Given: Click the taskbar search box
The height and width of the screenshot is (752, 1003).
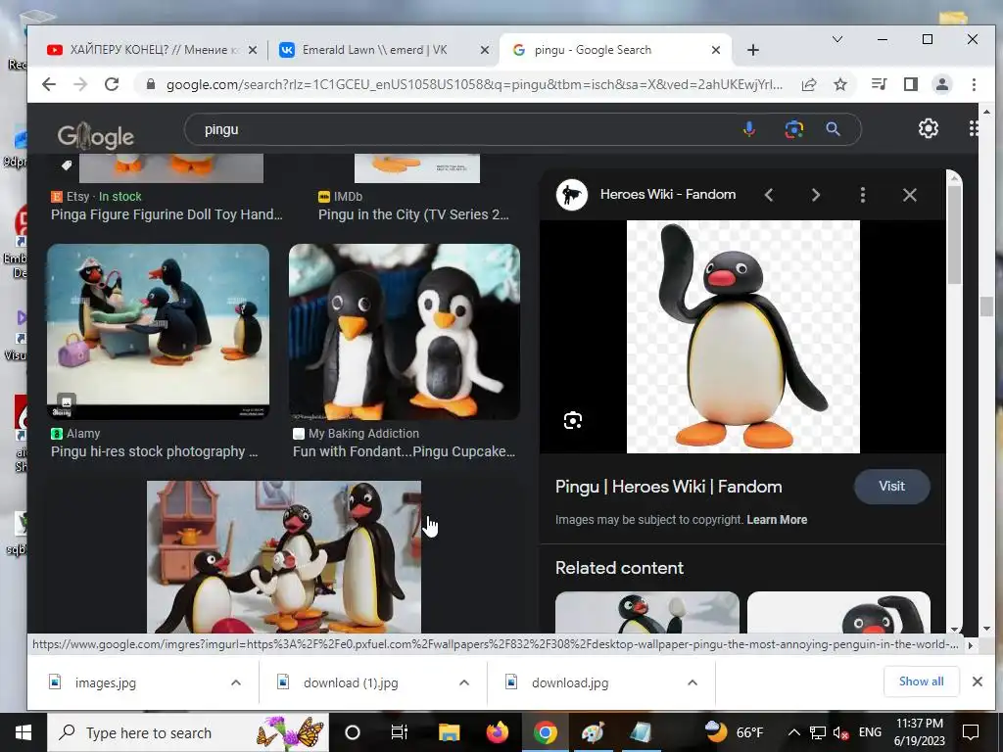Looking at the screenshot, I should (x=188, y=732).
